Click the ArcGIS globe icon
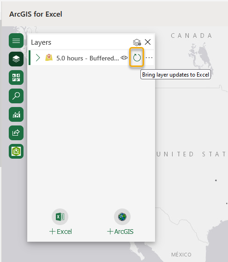This screenshot has width=228, height=262. tap(122, 217)
